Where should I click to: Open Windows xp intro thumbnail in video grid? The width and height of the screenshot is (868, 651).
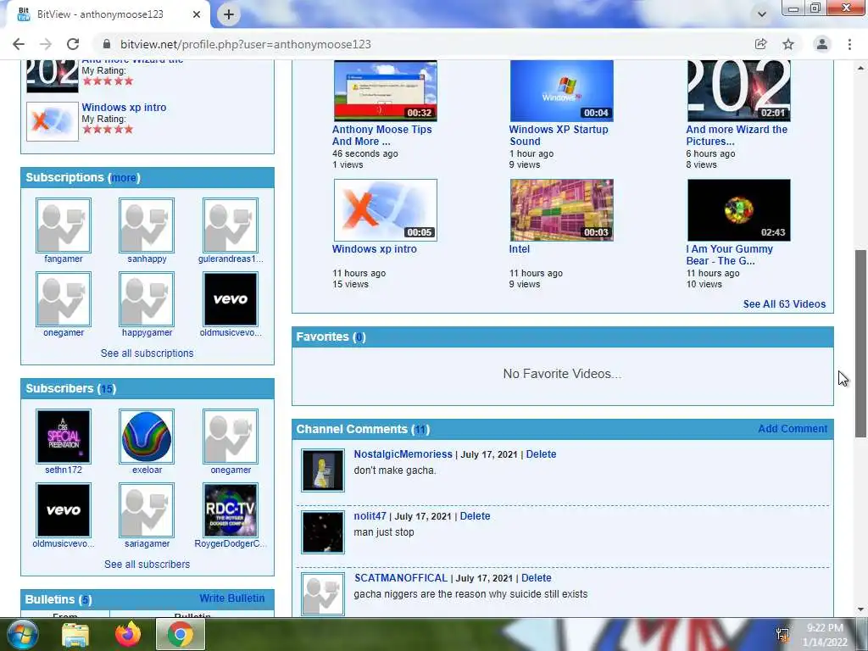386,210
